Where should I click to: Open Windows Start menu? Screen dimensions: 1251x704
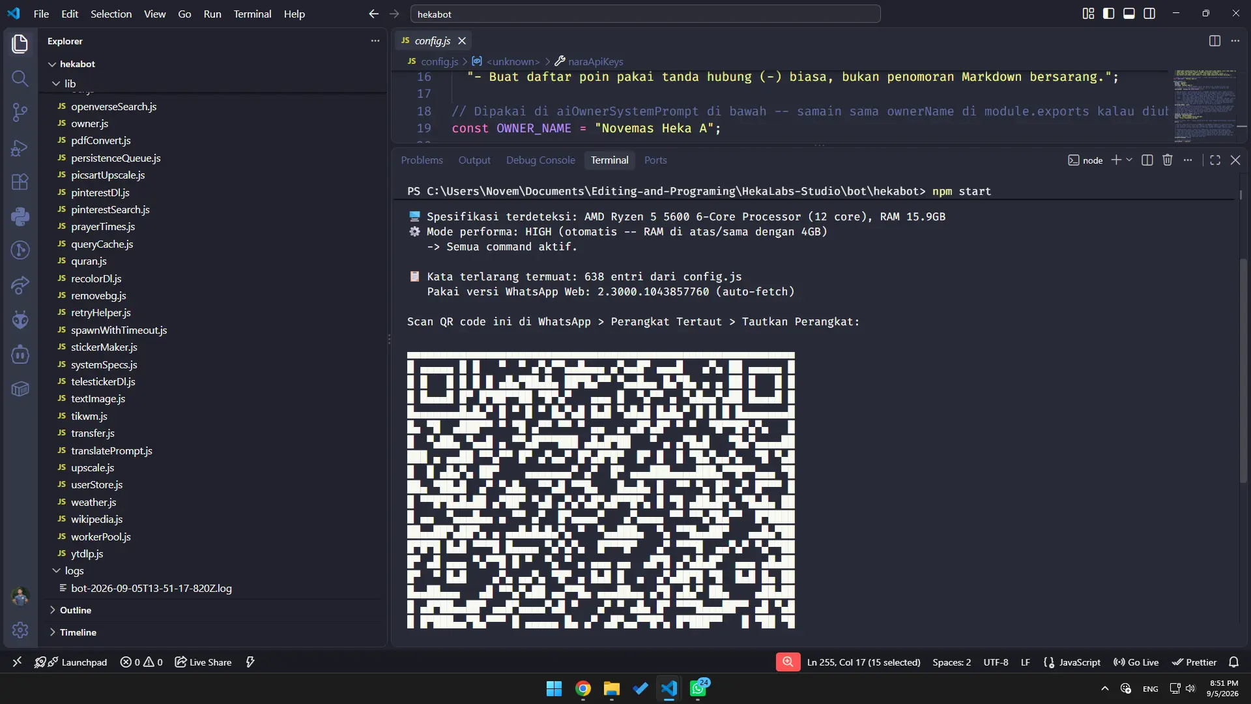pos(554,688)
